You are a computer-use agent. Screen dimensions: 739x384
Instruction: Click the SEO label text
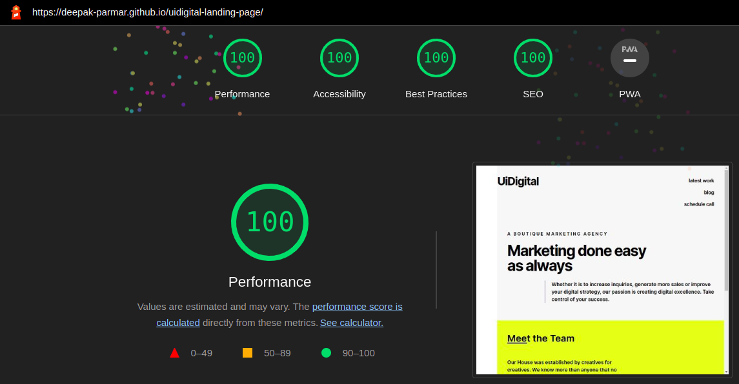coord(532,94)
